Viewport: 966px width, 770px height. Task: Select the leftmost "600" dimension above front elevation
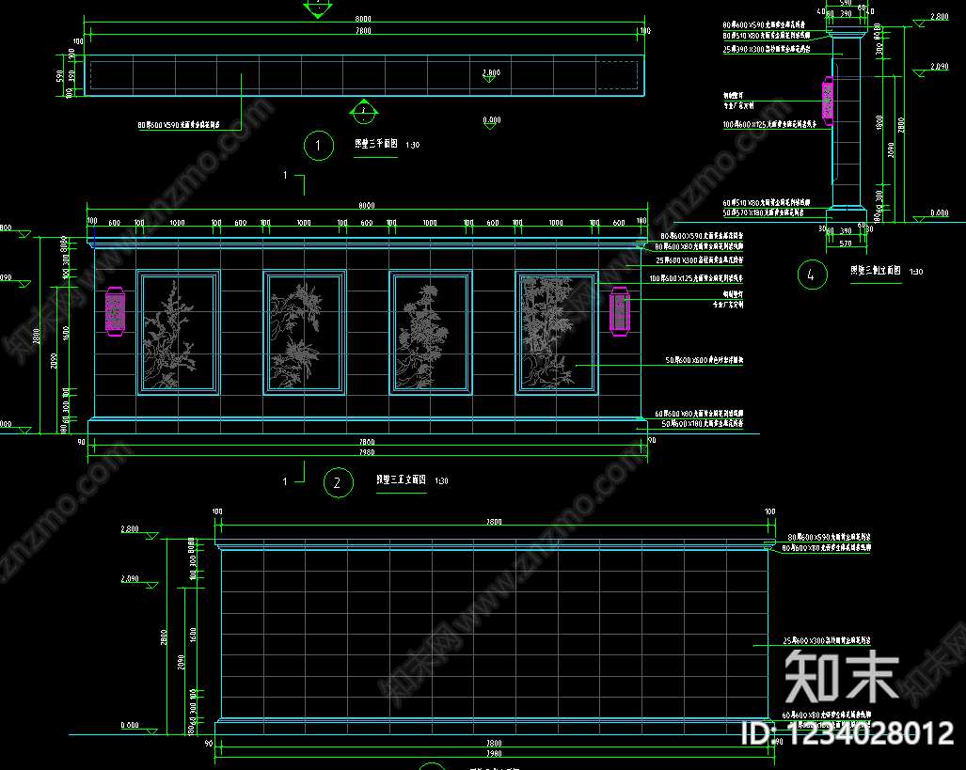pos(115,223)
